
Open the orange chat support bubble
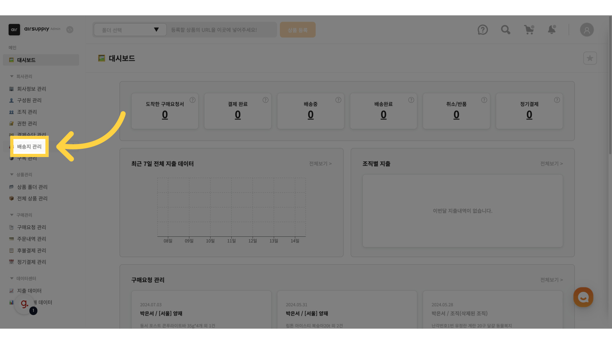click(x=583, y=297)
